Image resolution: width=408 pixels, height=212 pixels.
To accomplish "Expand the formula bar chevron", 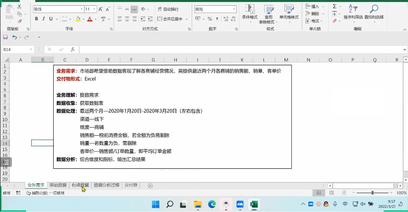I will [x=405, y=49].
